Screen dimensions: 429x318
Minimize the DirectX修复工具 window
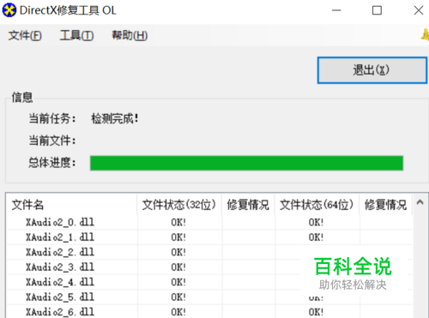pyautogui.click(x=336, y=10)
